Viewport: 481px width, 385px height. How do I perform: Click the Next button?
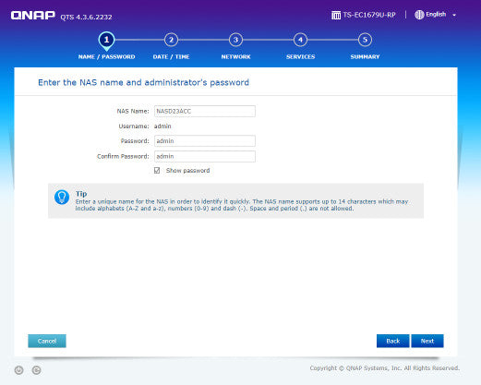(x=427, y=341)
